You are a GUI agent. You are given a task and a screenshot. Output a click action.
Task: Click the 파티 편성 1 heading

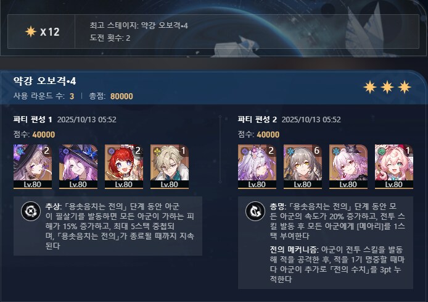tap(33, 119)
